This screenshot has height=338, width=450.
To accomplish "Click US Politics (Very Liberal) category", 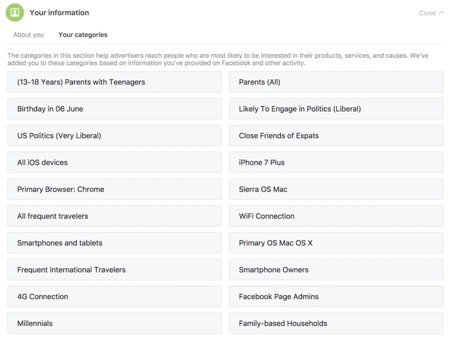I will [x=114, y=136].
